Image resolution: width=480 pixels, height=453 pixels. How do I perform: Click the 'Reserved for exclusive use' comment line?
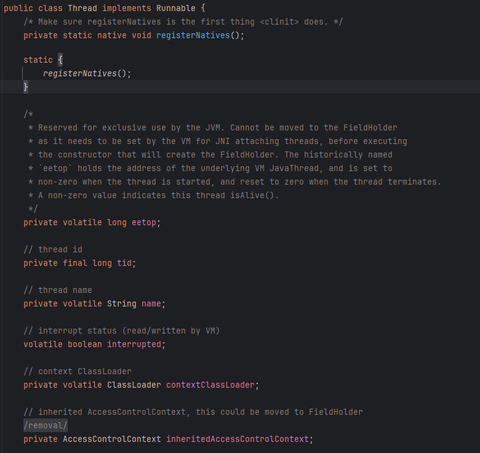(213, 127)
